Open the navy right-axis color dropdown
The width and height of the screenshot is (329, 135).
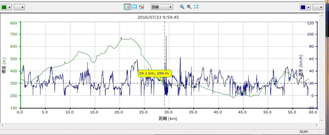[x=305, y=7]
